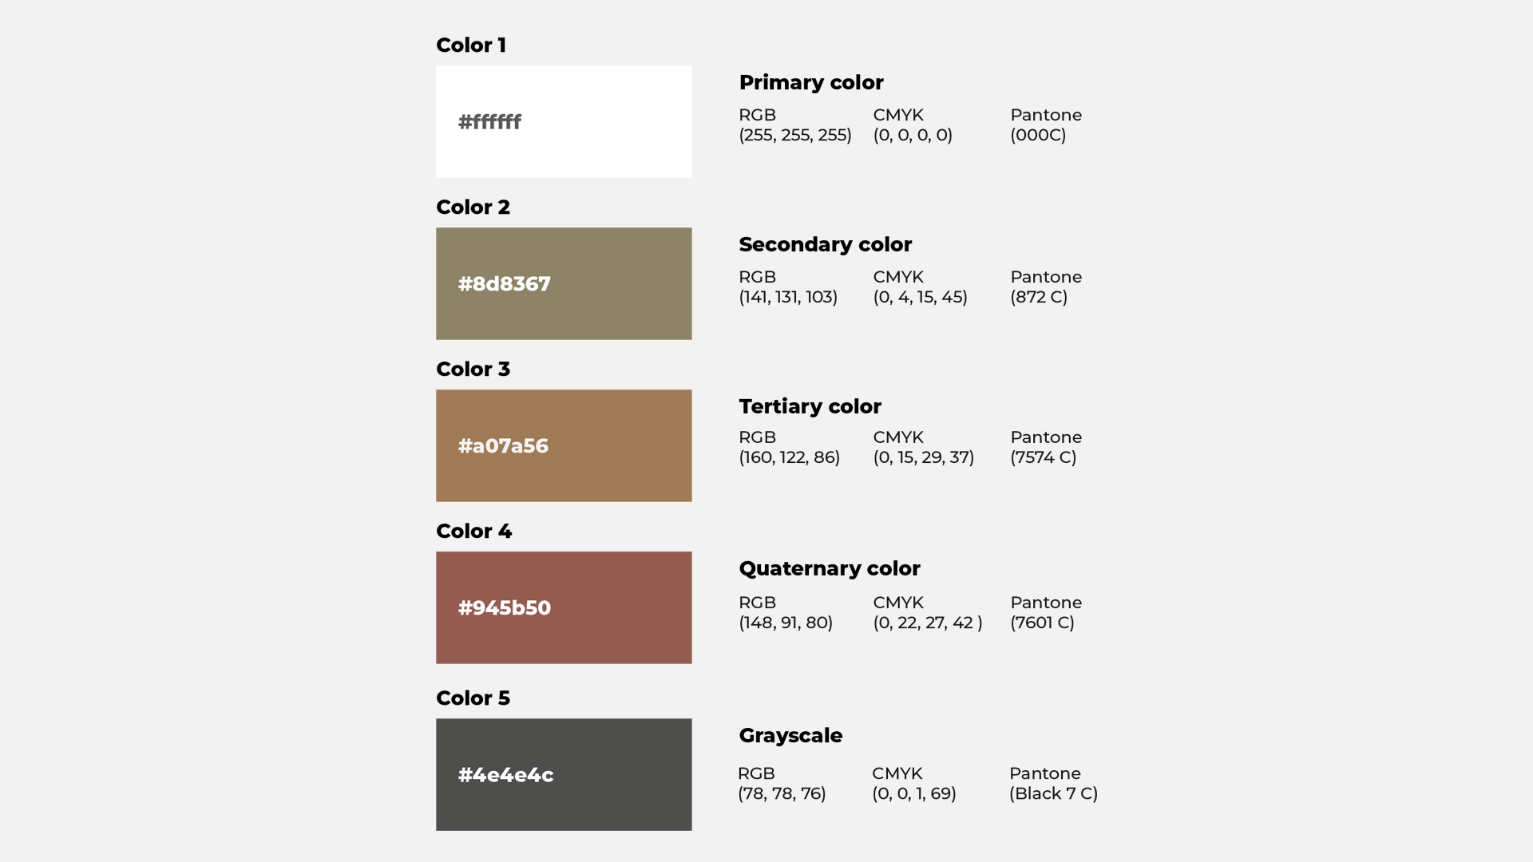This screenshot has width=1533, height=862.
Task: Select the Pantone (7601 C) text
Action: point(1042,623)
